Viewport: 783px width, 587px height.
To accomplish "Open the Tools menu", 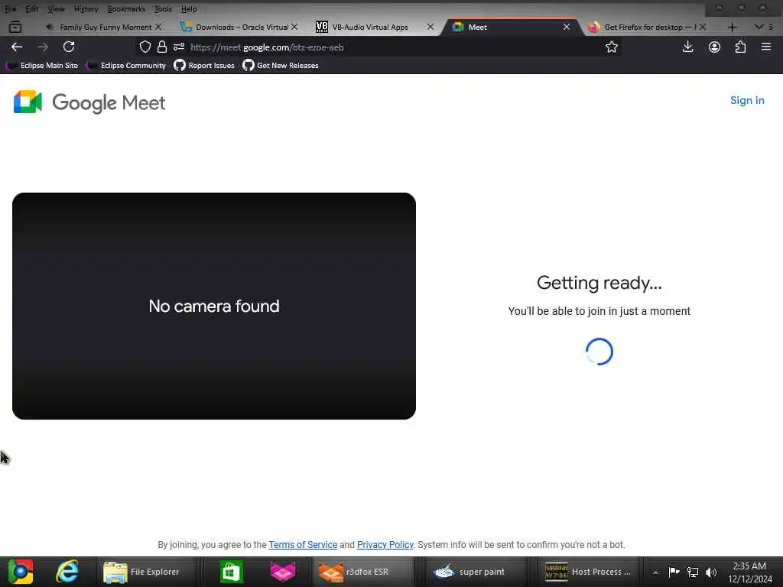I will coord(163,9).
